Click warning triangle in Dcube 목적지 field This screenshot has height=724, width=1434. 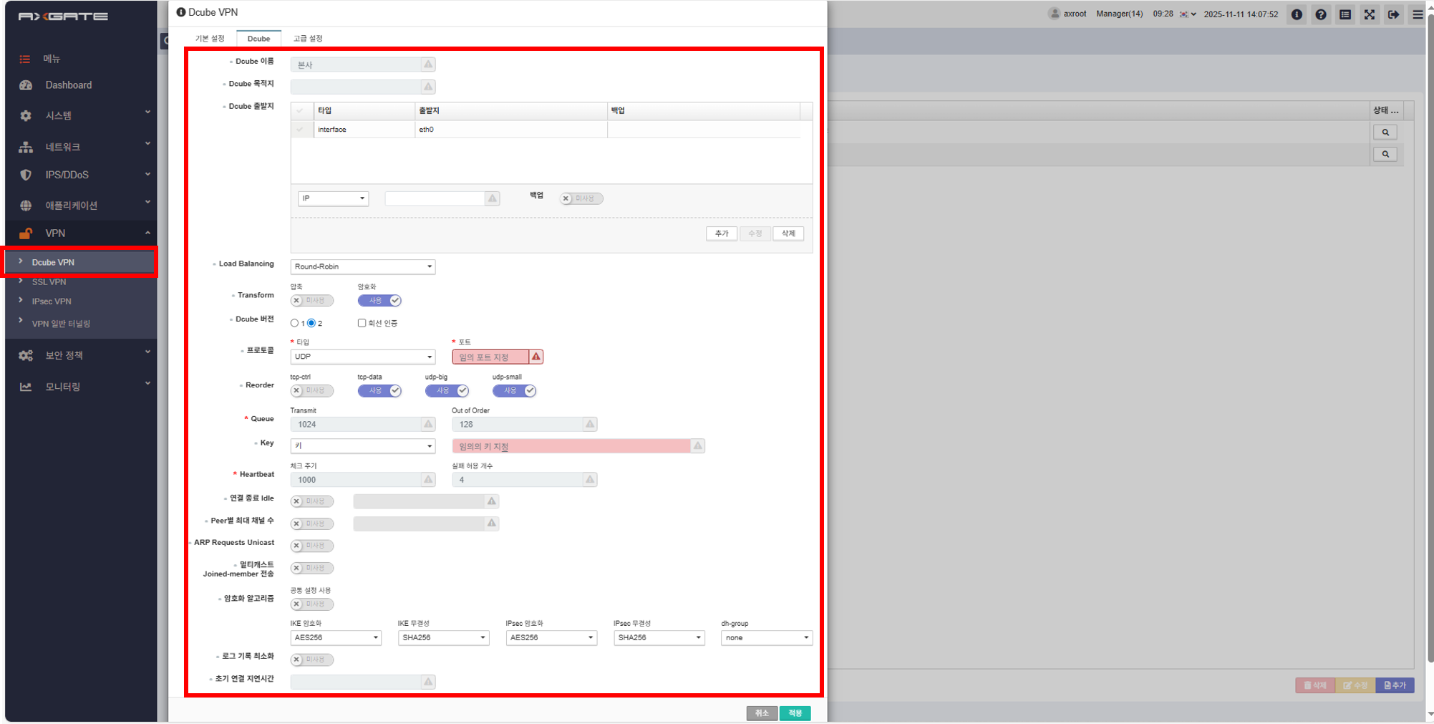coord(428,87)
